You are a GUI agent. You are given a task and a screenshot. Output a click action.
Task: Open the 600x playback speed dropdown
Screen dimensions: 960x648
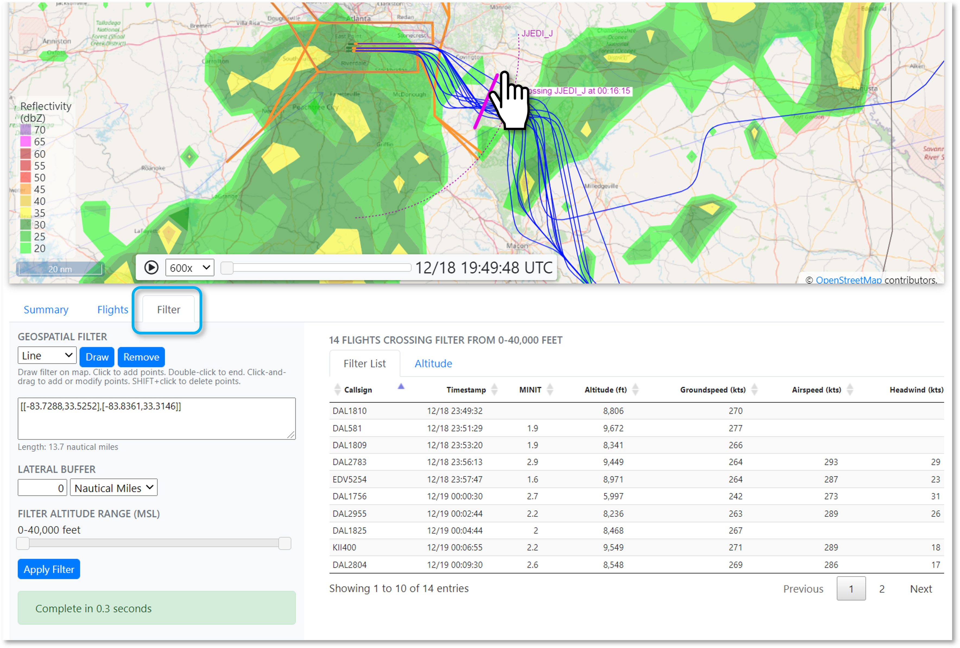point(190,268)
